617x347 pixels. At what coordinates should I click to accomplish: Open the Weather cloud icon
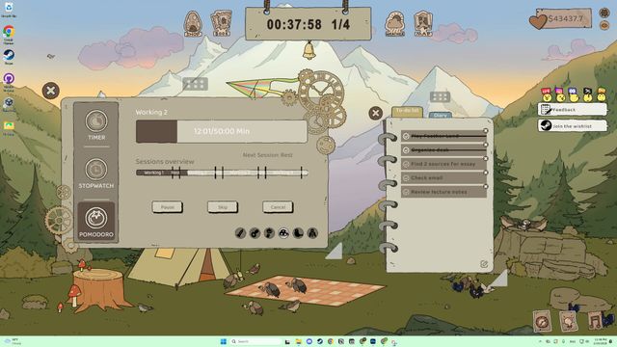point(395,23)
